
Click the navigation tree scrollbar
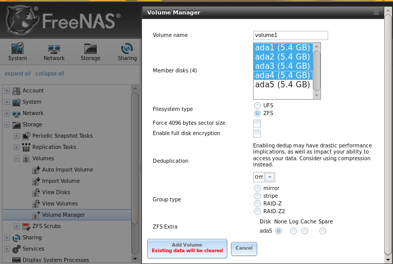coord(135,174)
